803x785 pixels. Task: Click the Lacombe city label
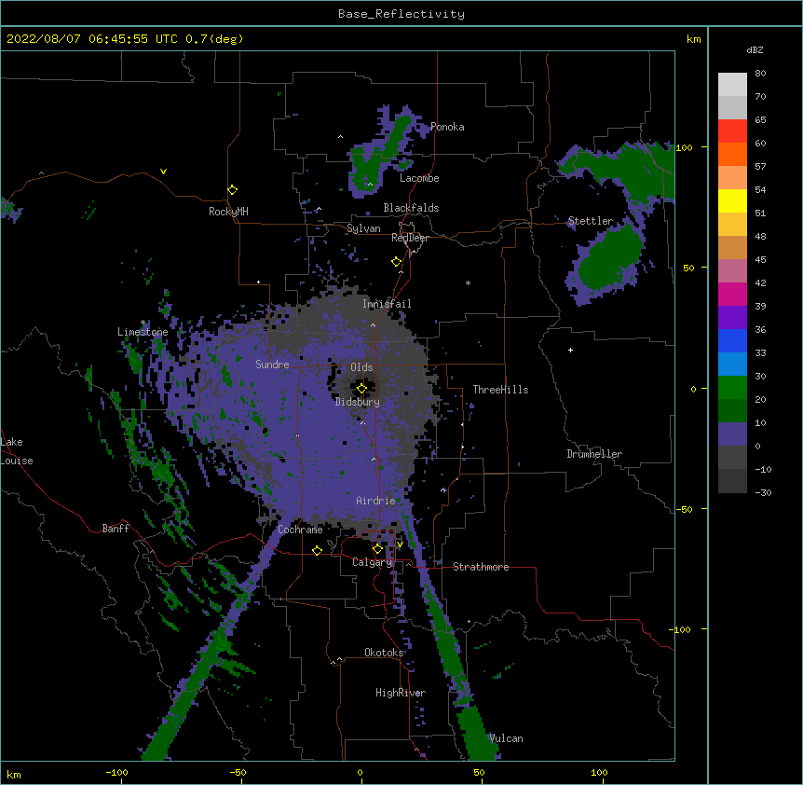click(419, 178)
